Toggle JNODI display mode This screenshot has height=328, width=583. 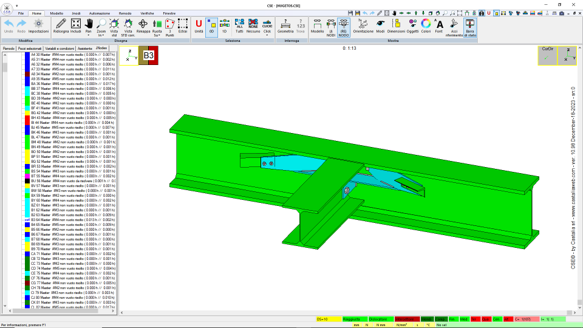click(x=330, y=27)
